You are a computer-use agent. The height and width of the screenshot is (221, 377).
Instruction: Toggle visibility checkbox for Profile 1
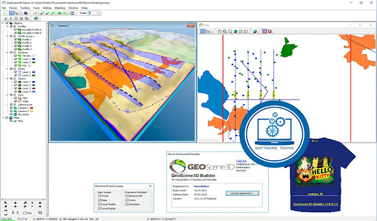click(x=16, y=39)
